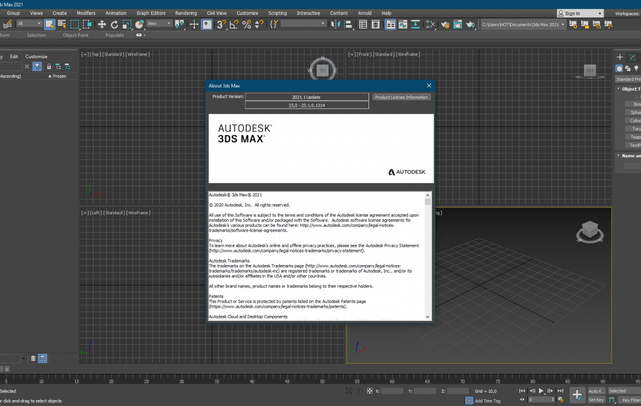Click the Key Filters button
Viewport: 641px width, 406px height.
coord(630,400)
